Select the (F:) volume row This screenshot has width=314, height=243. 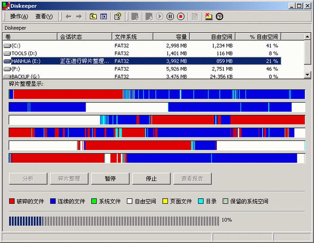click(x=142, y=69)
